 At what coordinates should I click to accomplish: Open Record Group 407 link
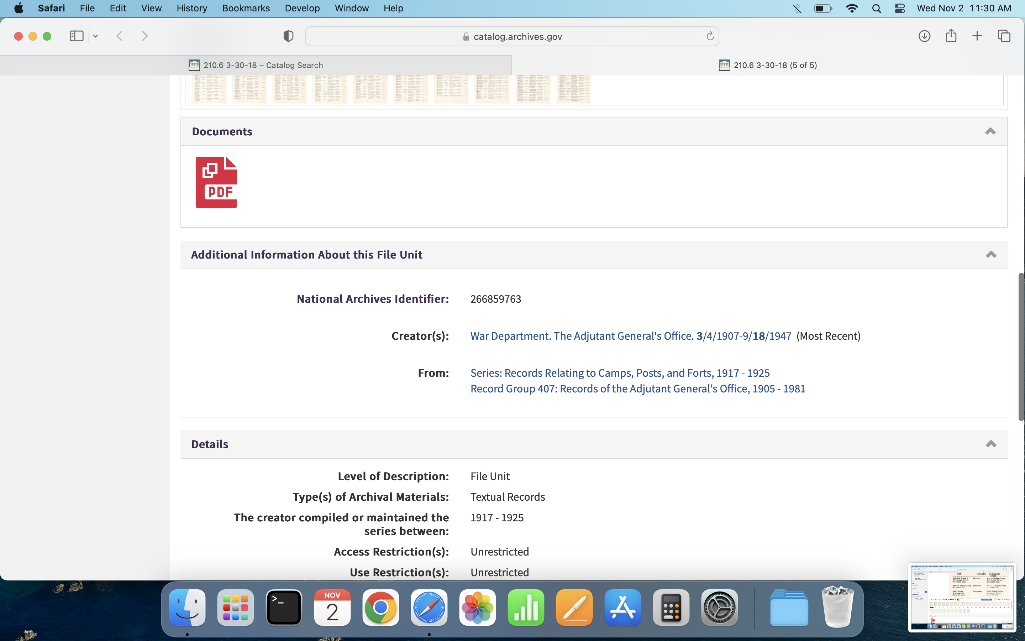pos(637,389)
